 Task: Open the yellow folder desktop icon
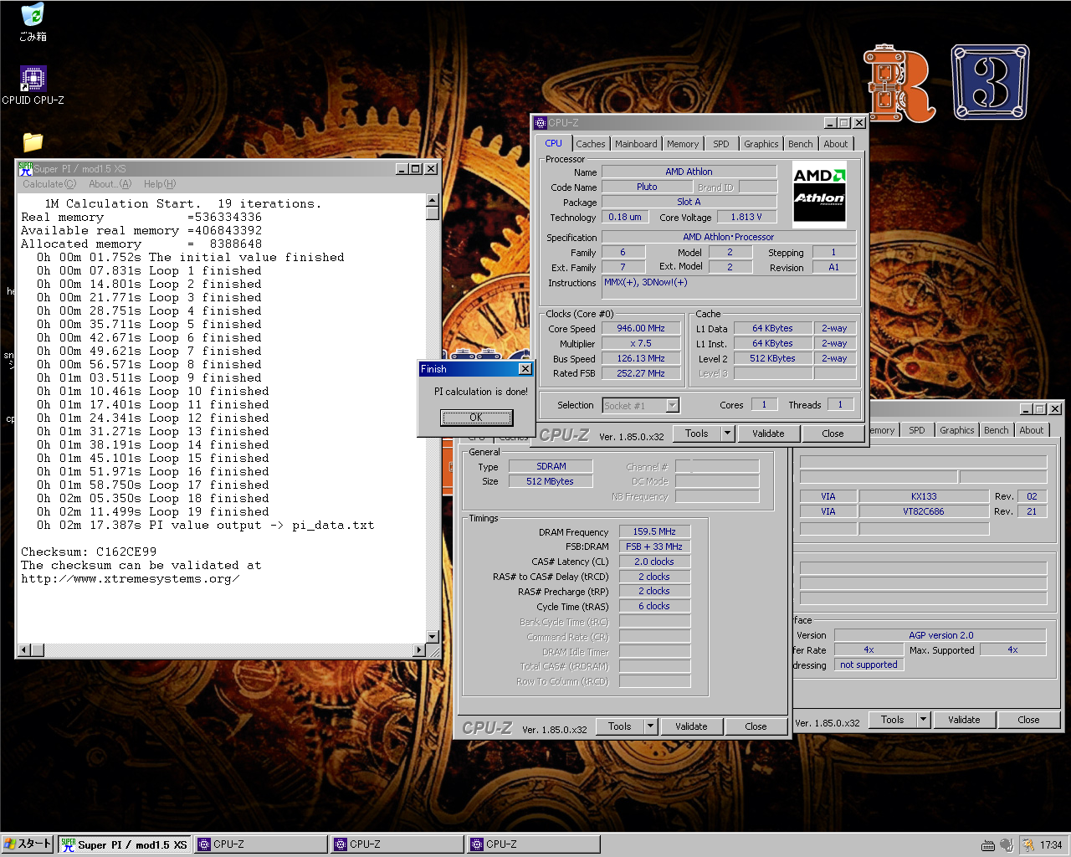(x=33, y=141)
